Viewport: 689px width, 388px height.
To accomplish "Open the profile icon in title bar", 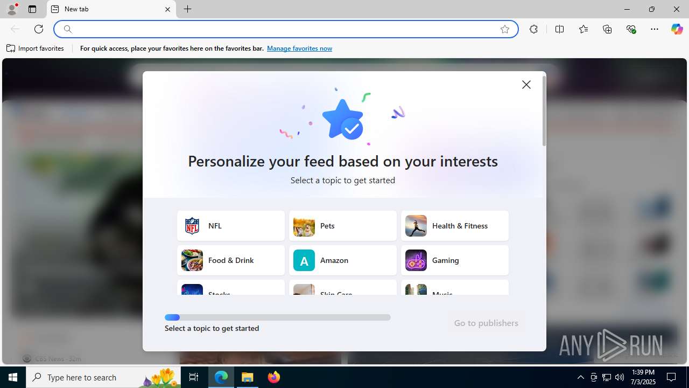I will (x=12, y=9).
